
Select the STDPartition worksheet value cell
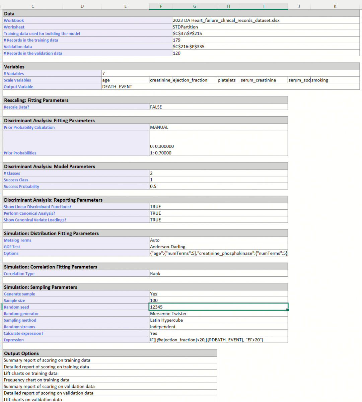(x=185, y=27)
